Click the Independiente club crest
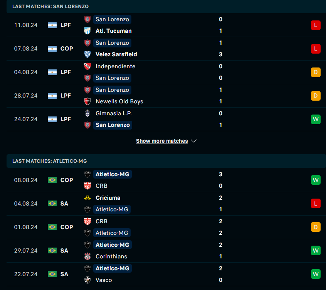326x290 pixels. (x=87, y=66)
